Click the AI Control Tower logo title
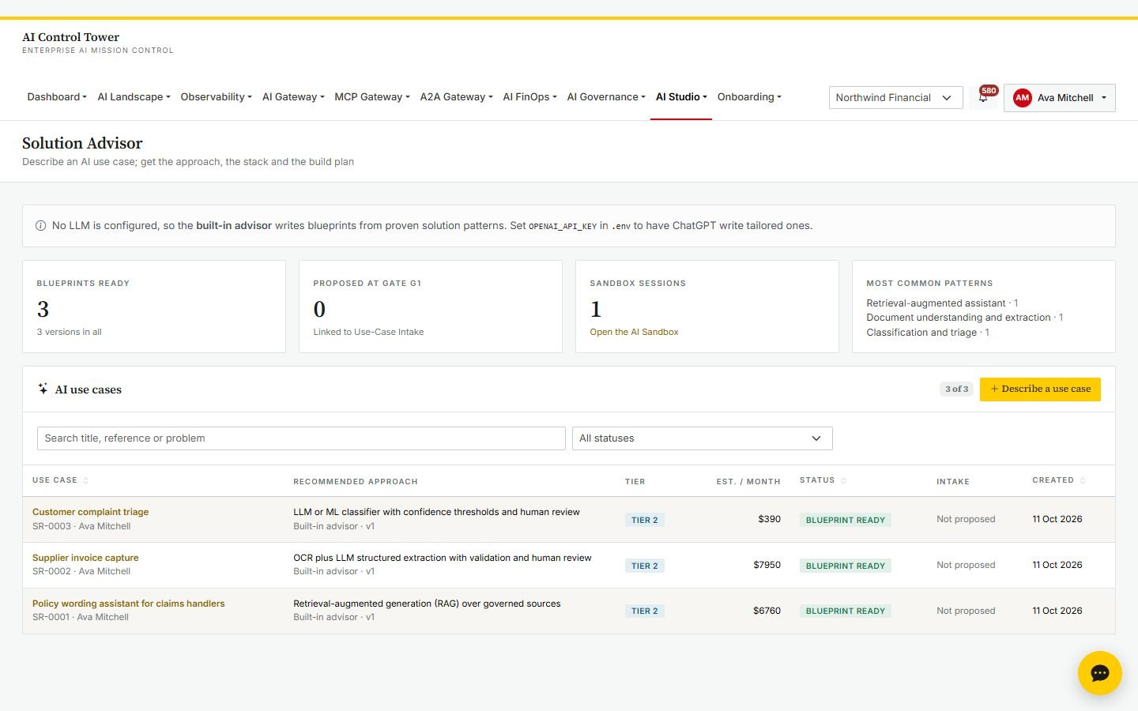Viewport: 1138px width, 711px height. tap(71, 37)
